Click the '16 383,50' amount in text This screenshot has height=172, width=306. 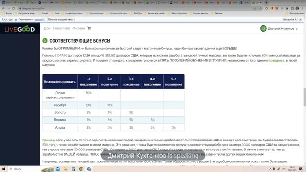(x=108, y=55)
